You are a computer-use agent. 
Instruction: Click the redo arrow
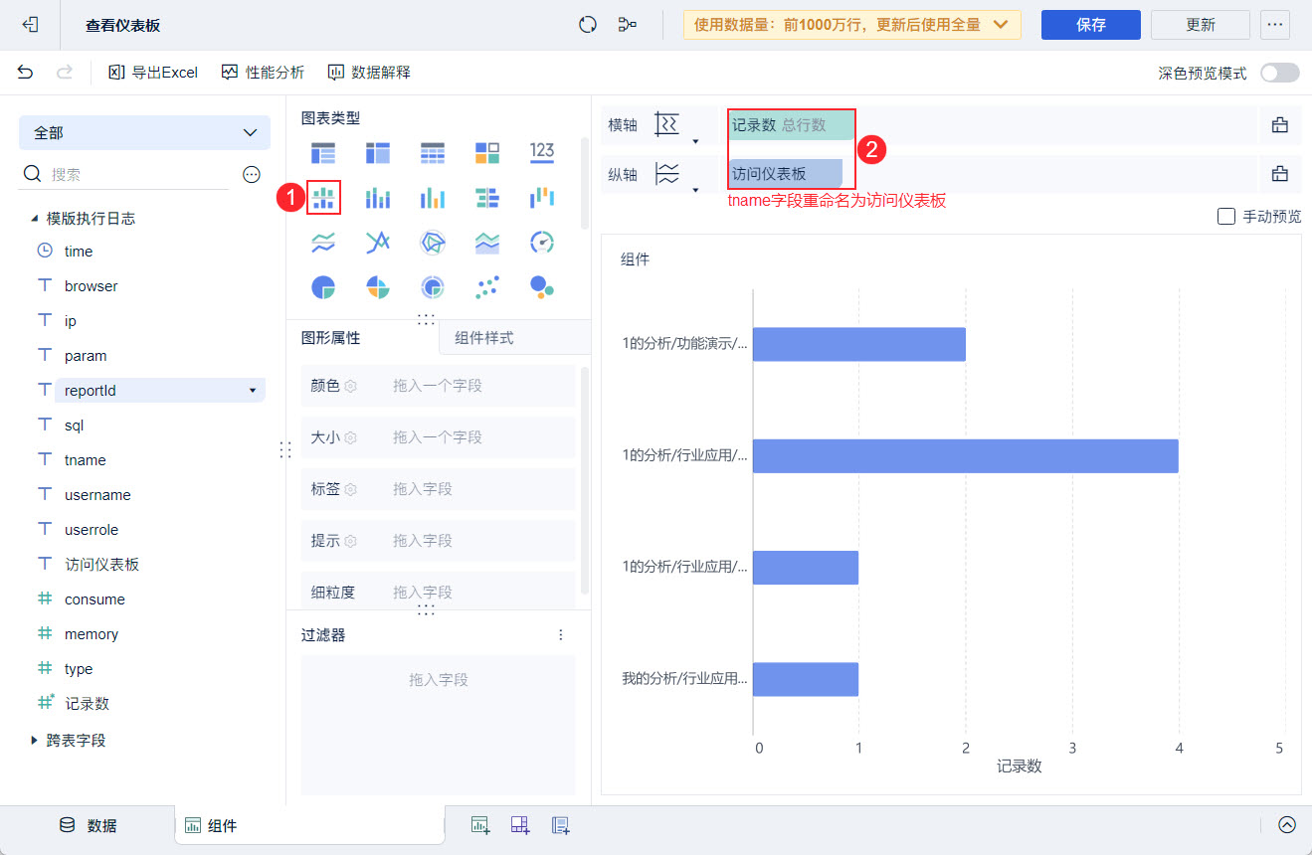pos(65,72)
